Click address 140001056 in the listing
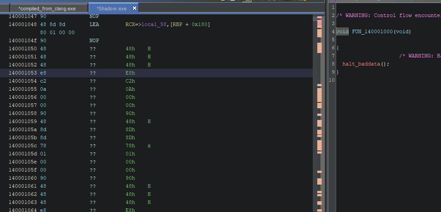 (x=23, y=97)
